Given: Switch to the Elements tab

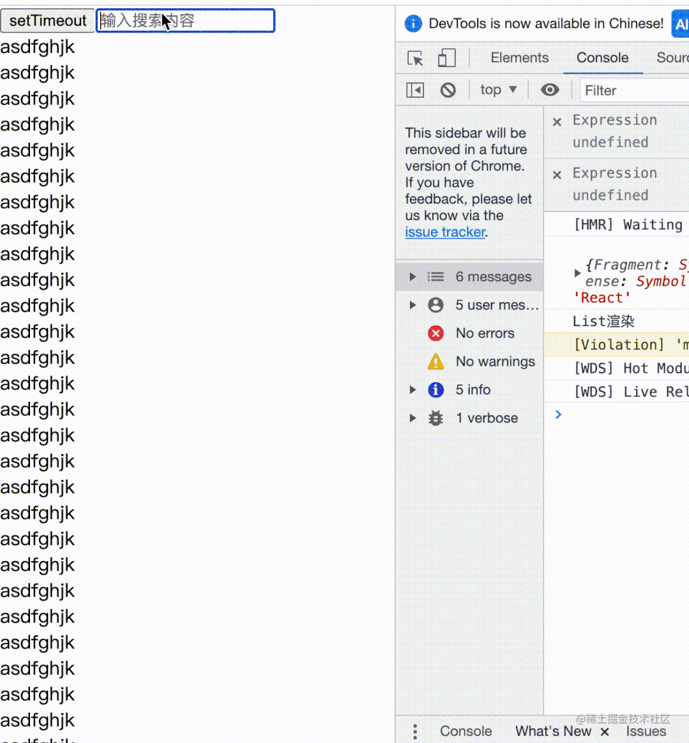Looking at the screenshot, I should (519, 58).
